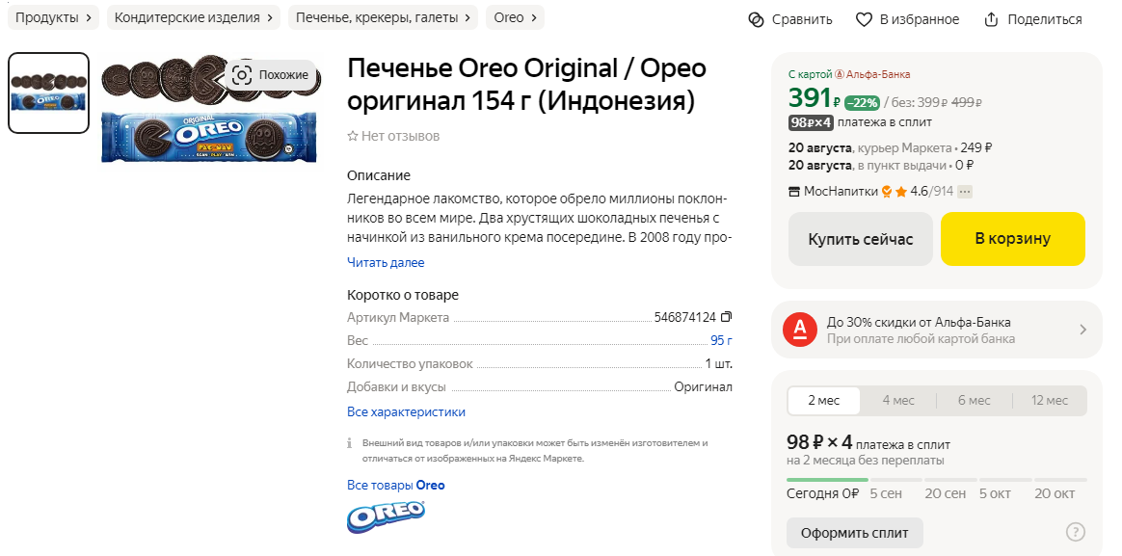The height and width of the screenshot is (556, 1122).
Task: Open Все характеристики link
Action: pyautogui.click(x=407, y=412)
